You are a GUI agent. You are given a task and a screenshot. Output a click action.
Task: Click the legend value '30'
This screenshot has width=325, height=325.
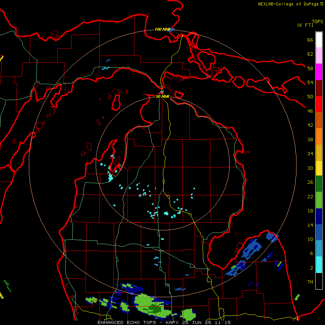[310, 168]
